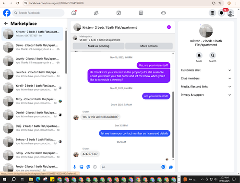
Task: Open the account profile avatar menu
Action: tap(230, 13)
